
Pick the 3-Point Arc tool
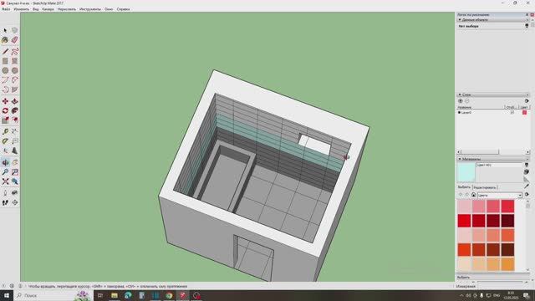click(5, 89)
